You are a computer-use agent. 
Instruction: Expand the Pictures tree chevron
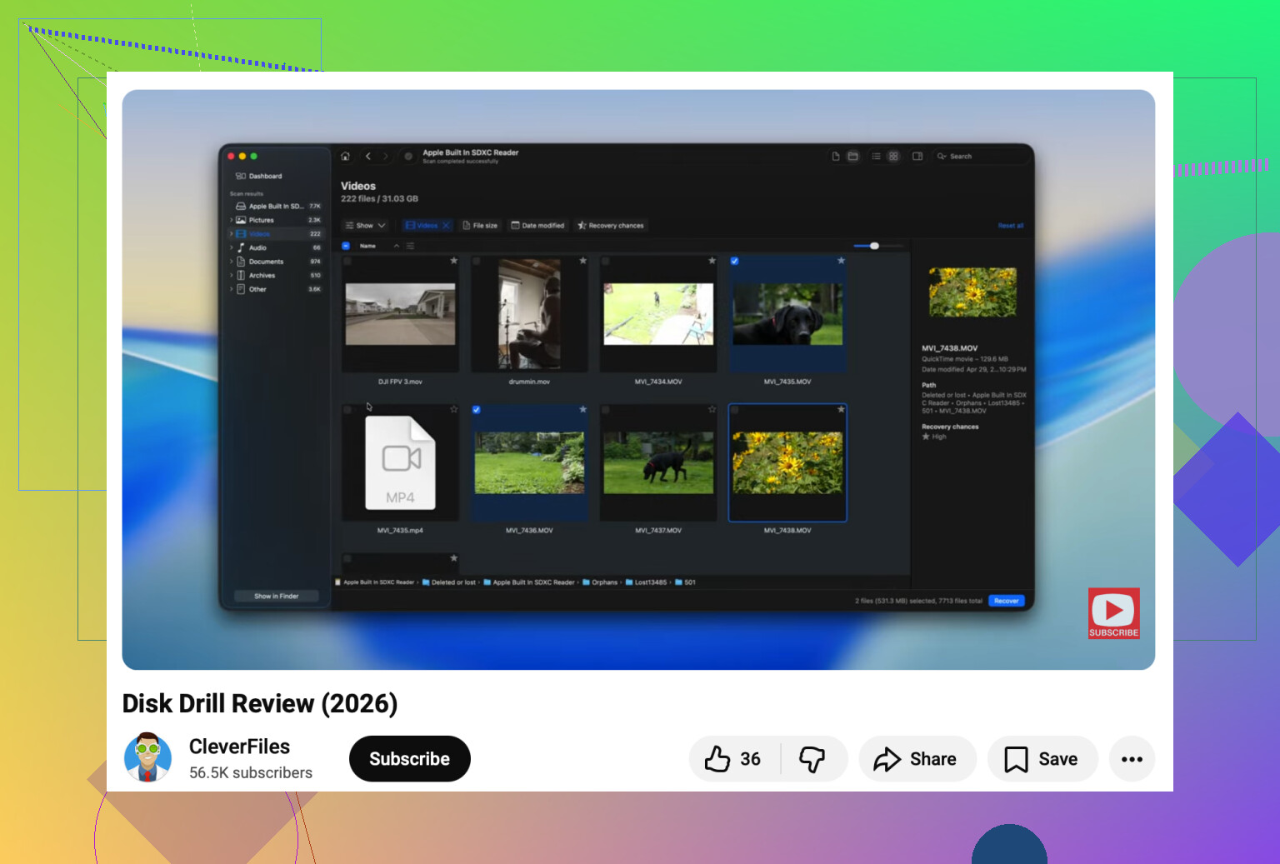[x=231, y=220]
